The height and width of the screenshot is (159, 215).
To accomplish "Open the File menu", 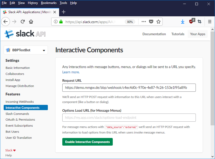I will click(x=4, y=3).
